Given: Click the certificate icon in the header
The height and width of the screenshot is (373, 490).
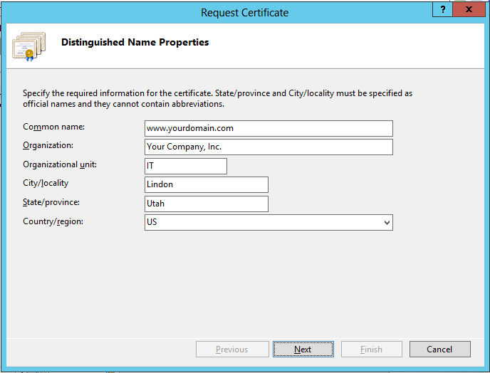Looking at the screenshot, I should click(24, 44).
